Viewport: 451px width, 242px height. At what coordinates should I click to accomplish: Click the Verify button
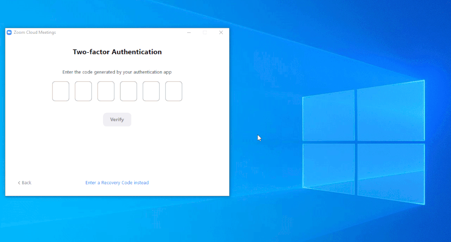(117, 119)
